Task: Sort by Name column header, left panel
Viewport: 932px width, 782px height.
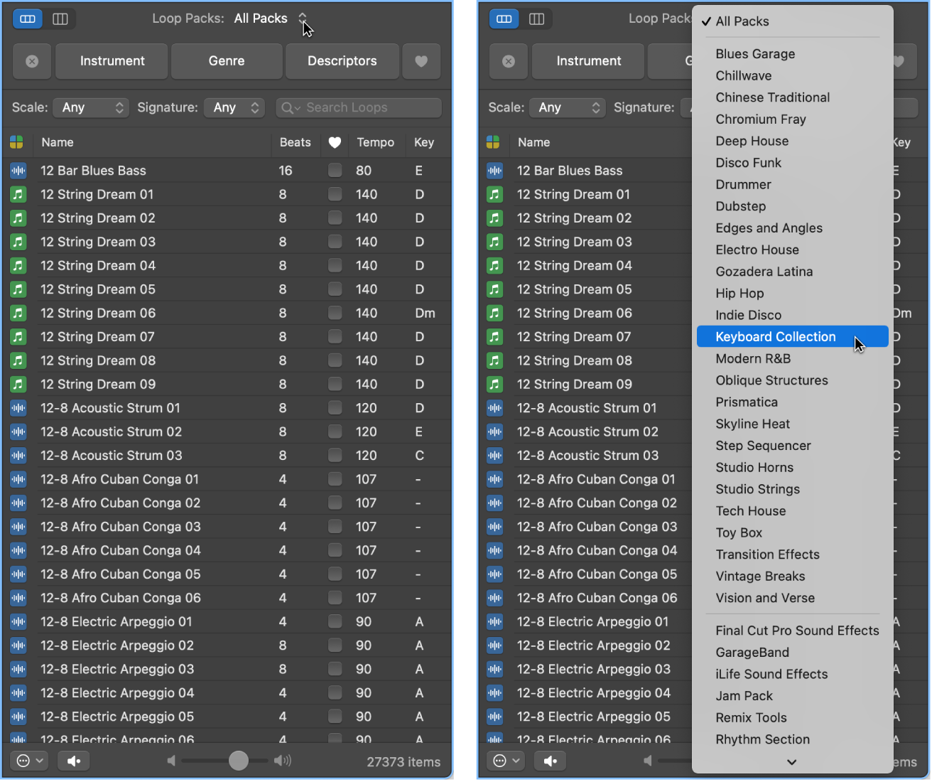Action: [x=152, y=143]
